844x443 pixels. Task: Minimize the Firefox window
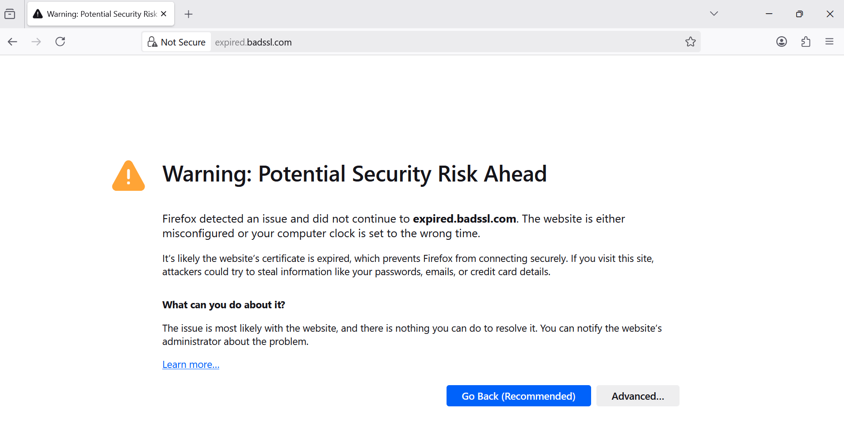tap(769, 14)
